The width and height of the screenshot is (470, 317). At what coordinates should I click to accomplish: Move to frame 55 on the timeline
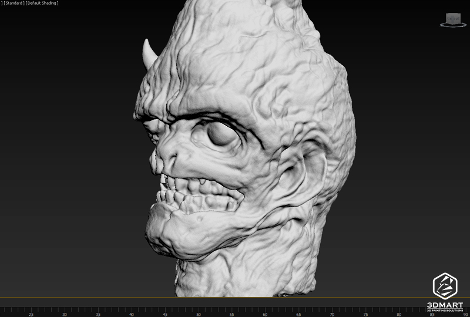pyautogui.click(x=231, y=311)
